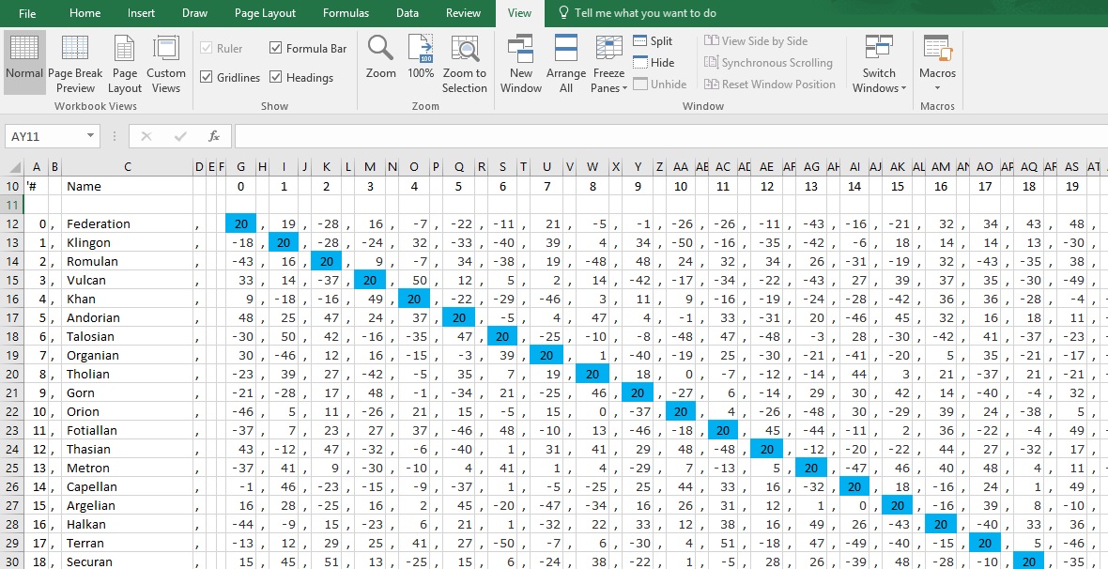The width and height of the screenshot is (1108, 569).
Task: Open Page Break Preview
Action: 76,62
